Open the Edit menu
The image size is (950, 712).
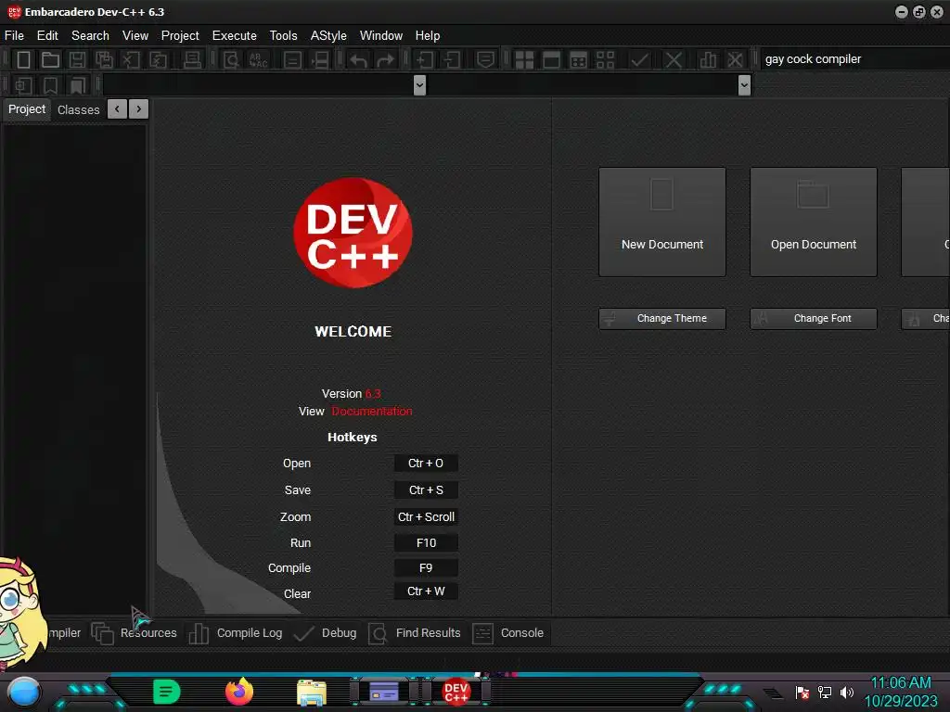tap(47, 36)
